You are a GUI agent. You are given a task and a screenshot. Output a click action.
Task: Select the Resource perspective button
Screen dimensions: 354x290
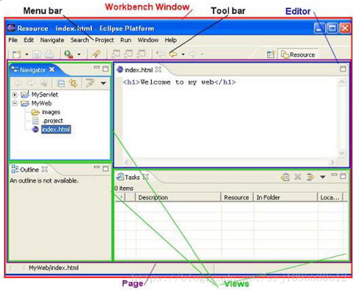point(298,55)
